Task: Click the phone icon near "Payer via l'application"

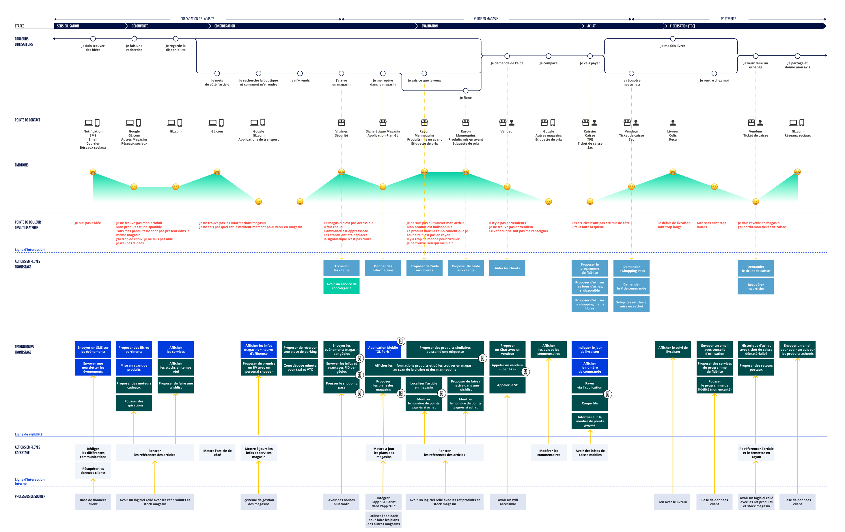Action: (607, 394)
